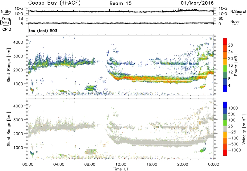The width and height of the screenshot is (247, 171).
Task: Select the 'N.Sky' legend label
Action: pos(6,11)
